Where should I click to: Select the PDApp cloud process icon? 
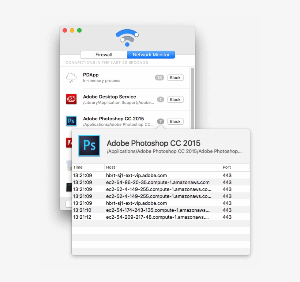[x=71, y=77]
